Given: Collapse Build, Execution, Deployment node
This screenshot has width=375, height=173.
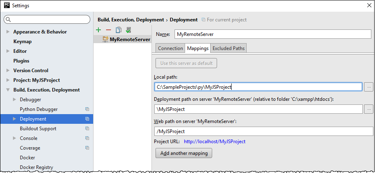Looking at the screenshot, I should click(x=8, y=90).
